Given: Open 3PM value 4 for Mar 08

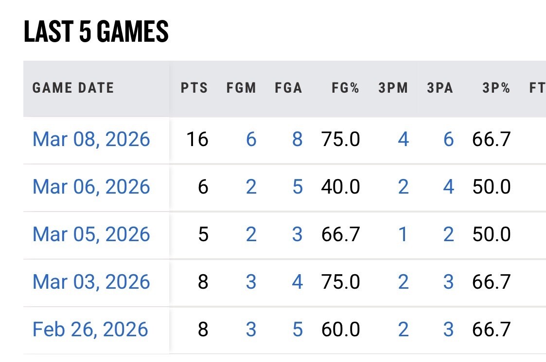Looking at the screenshot, I should (x=403, y=140).
